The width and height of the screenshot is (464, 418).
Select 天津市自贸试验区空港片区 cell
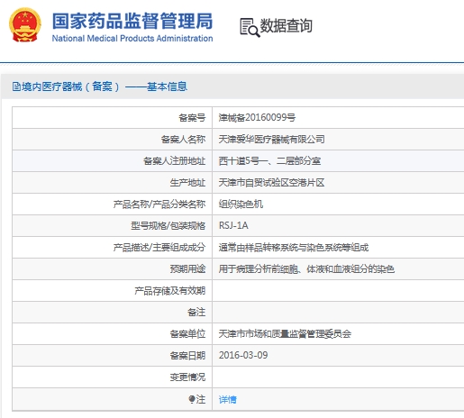(271, 182)
